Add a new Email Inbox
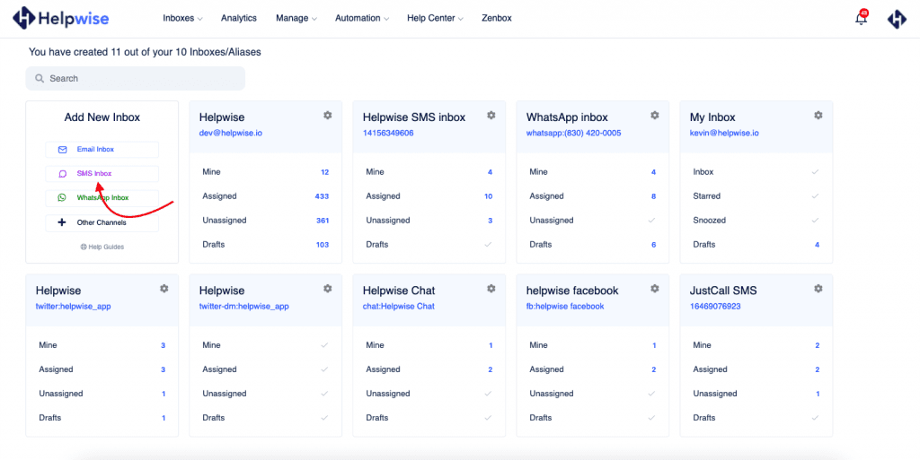Screen dimensions: 920x460 (x=102, y=150)
